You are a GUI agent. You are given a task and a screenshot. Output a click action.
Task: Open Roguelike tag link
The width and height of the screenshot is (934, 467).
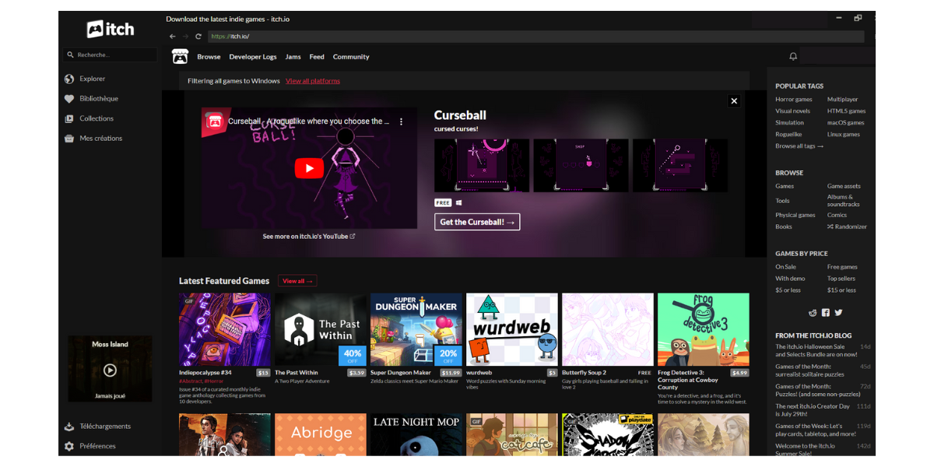pyautogui.click(x=788, y=135)
